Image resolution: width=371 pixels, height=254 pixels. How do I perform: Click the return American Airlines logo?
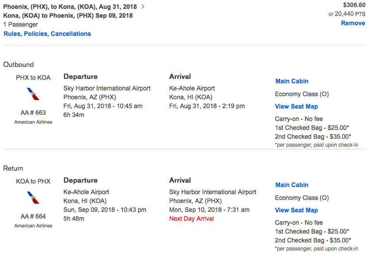point(33,198)
